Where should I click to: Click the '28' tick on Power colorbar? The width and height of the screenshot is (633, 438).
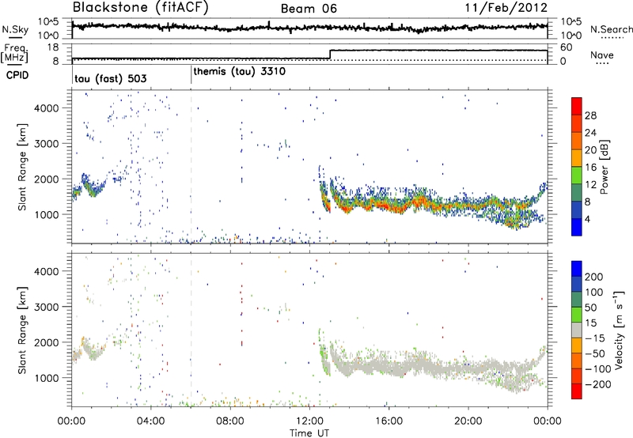(590, 115)
